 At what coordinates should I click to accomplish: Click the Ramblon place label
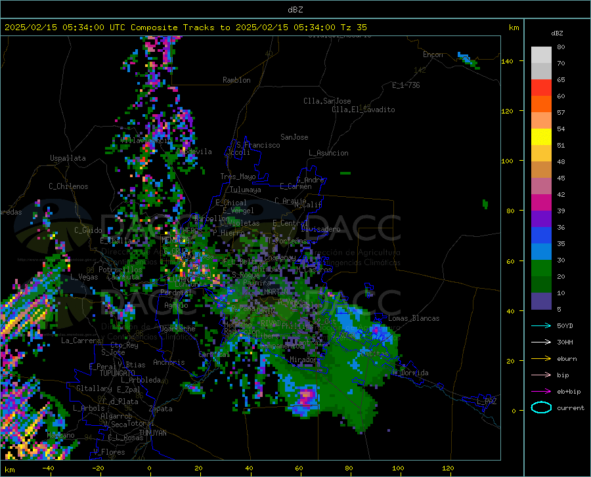click(x=236, y=80)
